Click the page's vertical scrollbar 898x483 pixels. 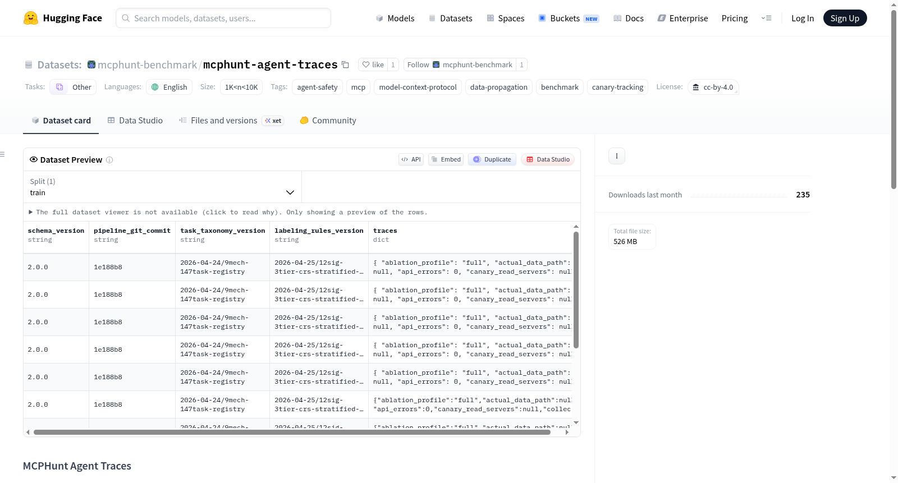click(894, 99)
